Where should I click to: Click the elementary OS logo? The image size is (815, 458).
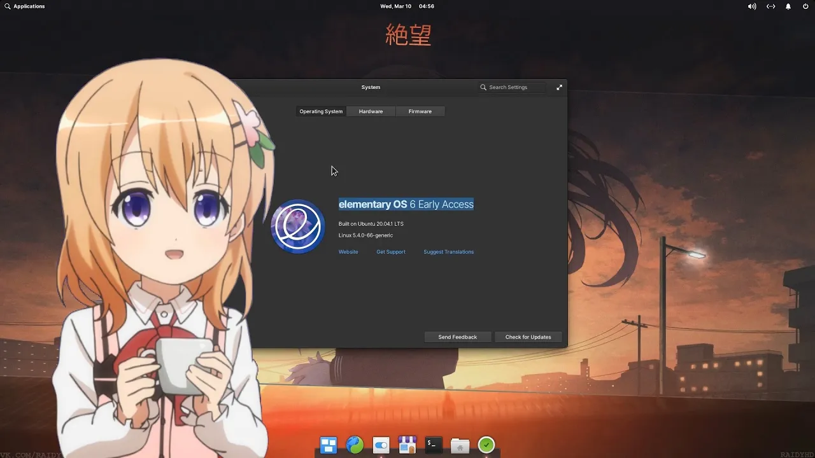point(298,226)
